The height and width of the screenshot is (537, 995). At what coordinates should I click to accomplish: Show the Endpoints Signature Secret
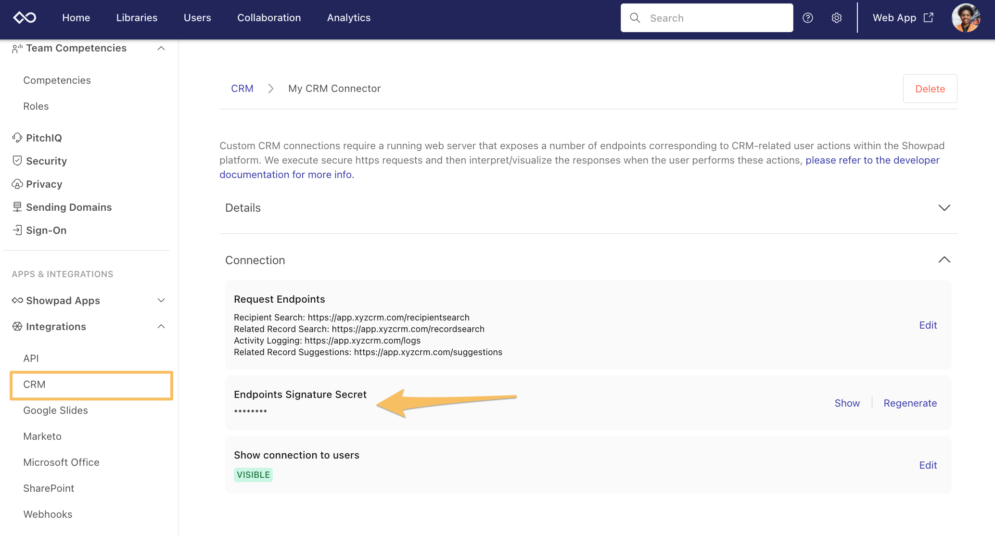point(847,403)
